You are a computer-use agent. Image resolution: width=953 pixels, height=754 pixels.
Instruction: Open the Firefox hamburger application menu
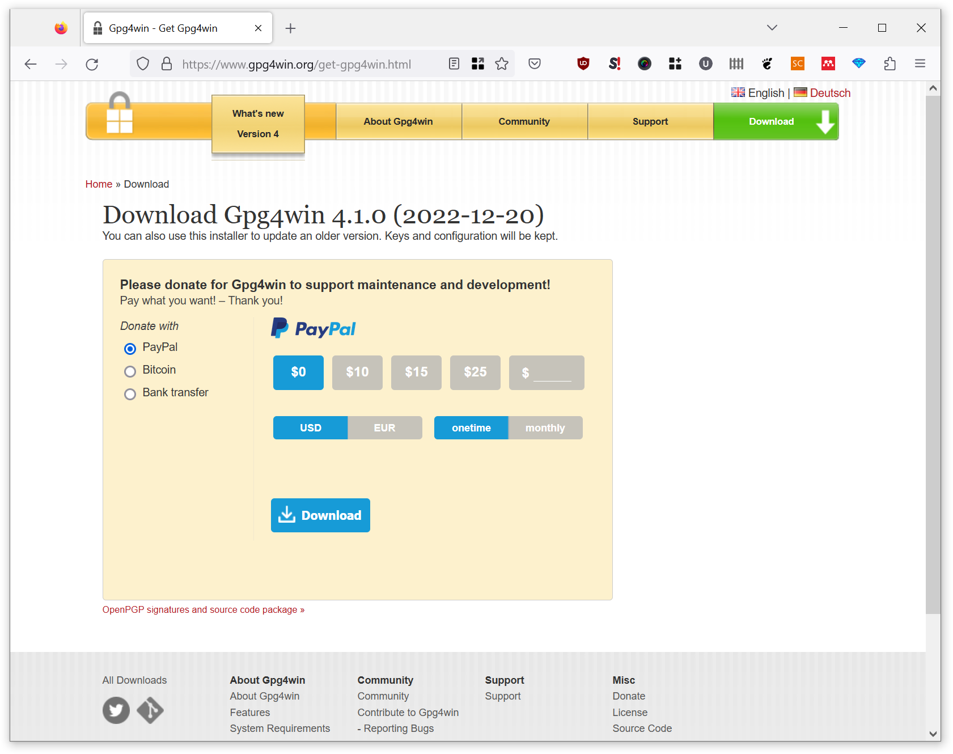(920, 63)
